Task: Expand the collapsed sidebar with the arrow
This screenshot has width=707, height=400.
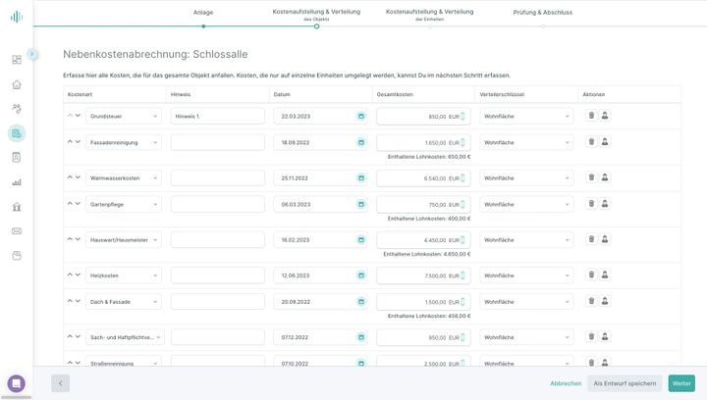Action: (x=32, y=55)
